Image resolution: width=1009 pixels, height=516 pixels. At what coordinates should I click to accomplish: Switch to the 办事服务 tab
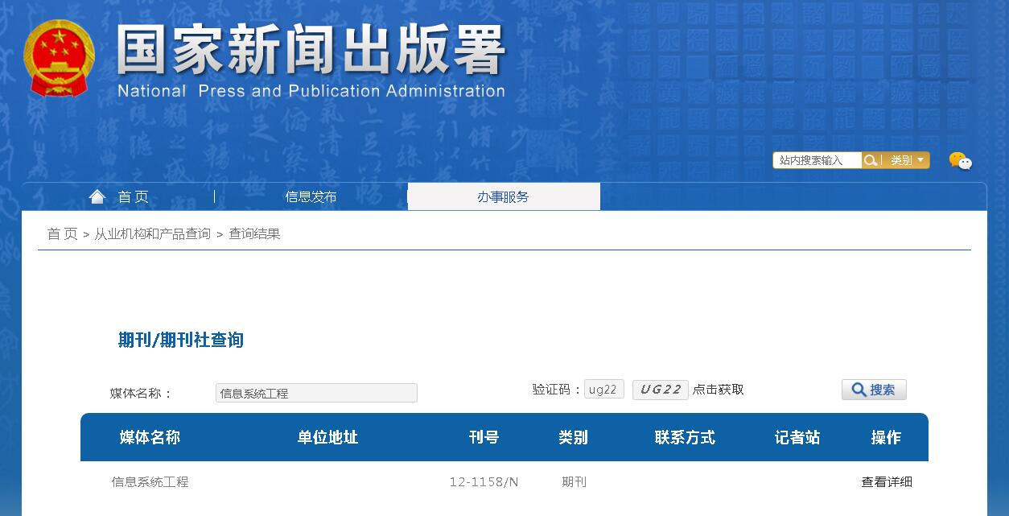(x=503, y=196)
